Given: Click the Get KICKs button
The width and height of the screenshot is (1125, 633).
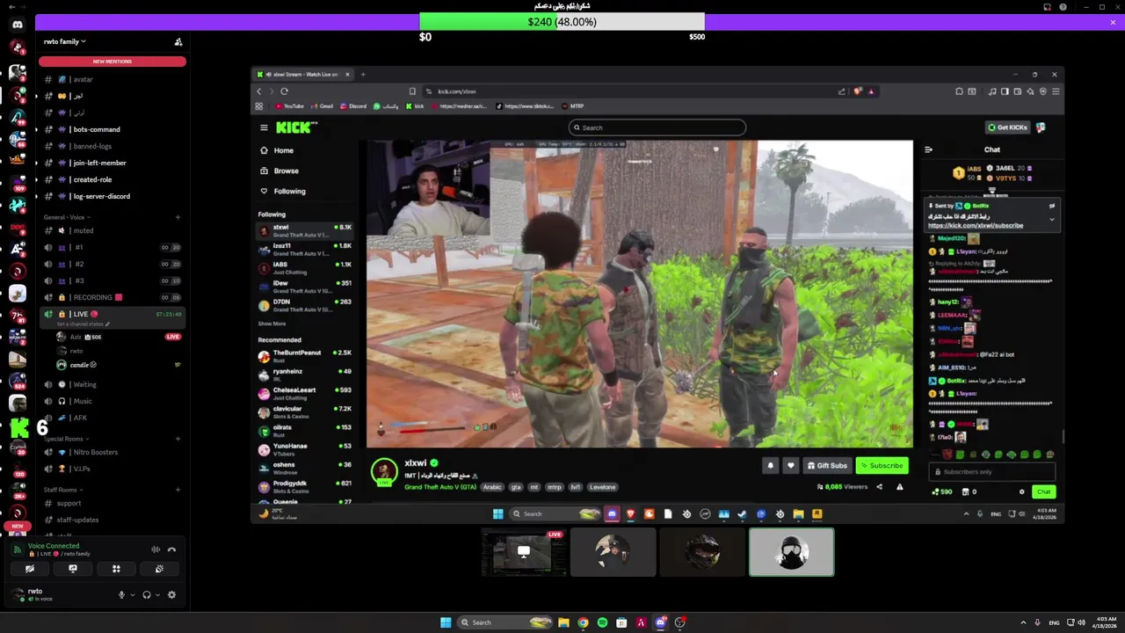Looking at the screenshot, I should pyautogui.click(x=1007, y=127).
